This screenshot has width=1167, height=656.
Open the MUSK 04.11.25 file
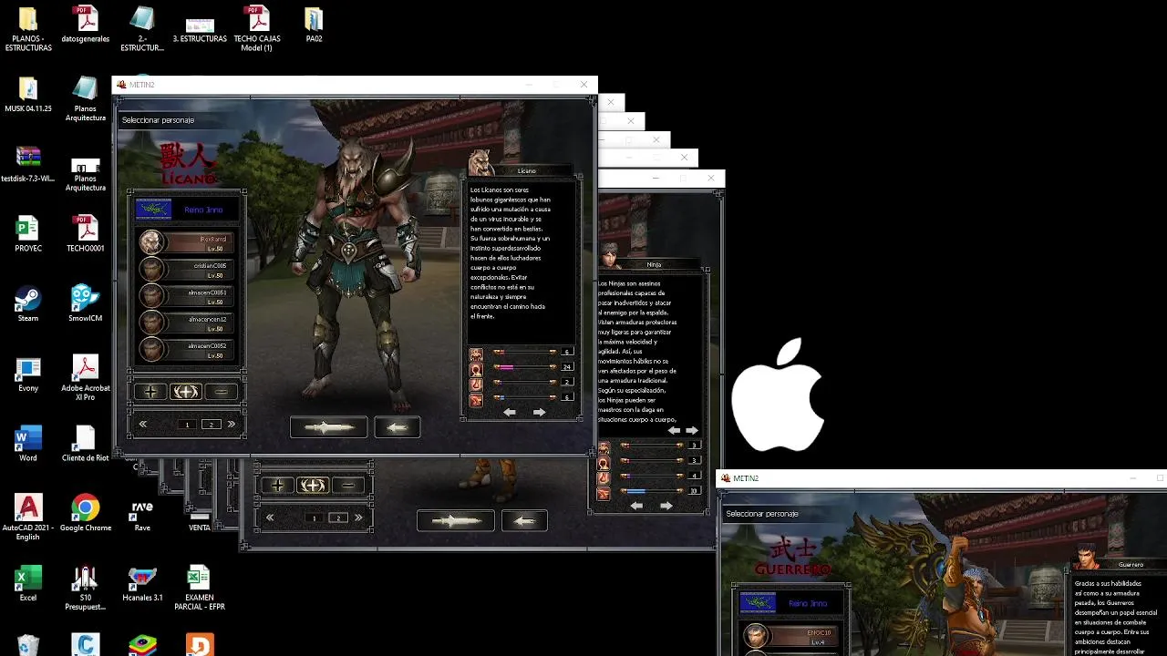click(x=28, y=95)
